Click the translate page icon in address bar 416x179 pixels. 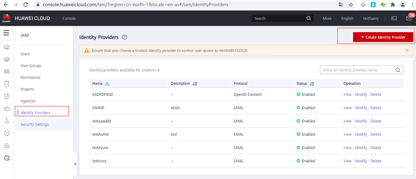click(x=341, y=5)
